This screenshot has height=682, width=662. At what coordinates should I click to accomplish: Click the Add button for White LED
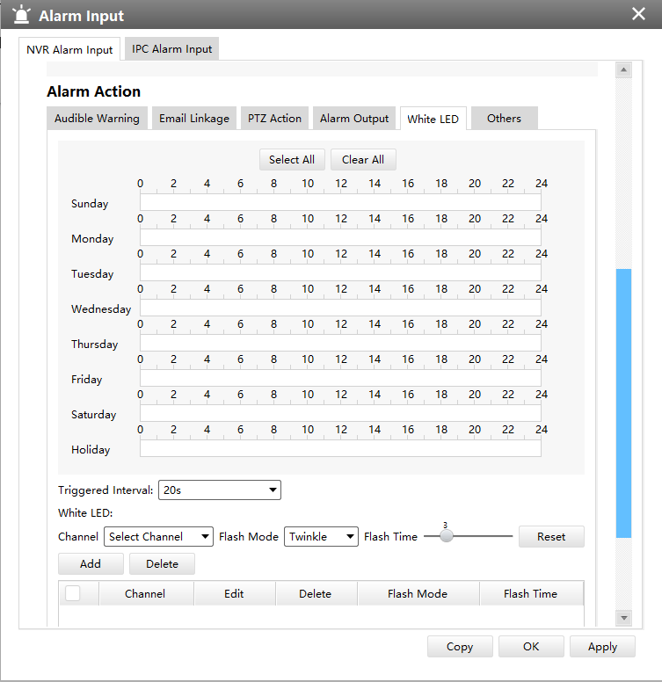tap(90, 564)
